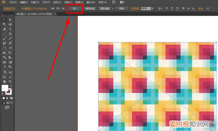Viewport: 218px width, 131px height.
Task: Select the Warp tool
Action: pyautogui.click(x=4, y=53)
